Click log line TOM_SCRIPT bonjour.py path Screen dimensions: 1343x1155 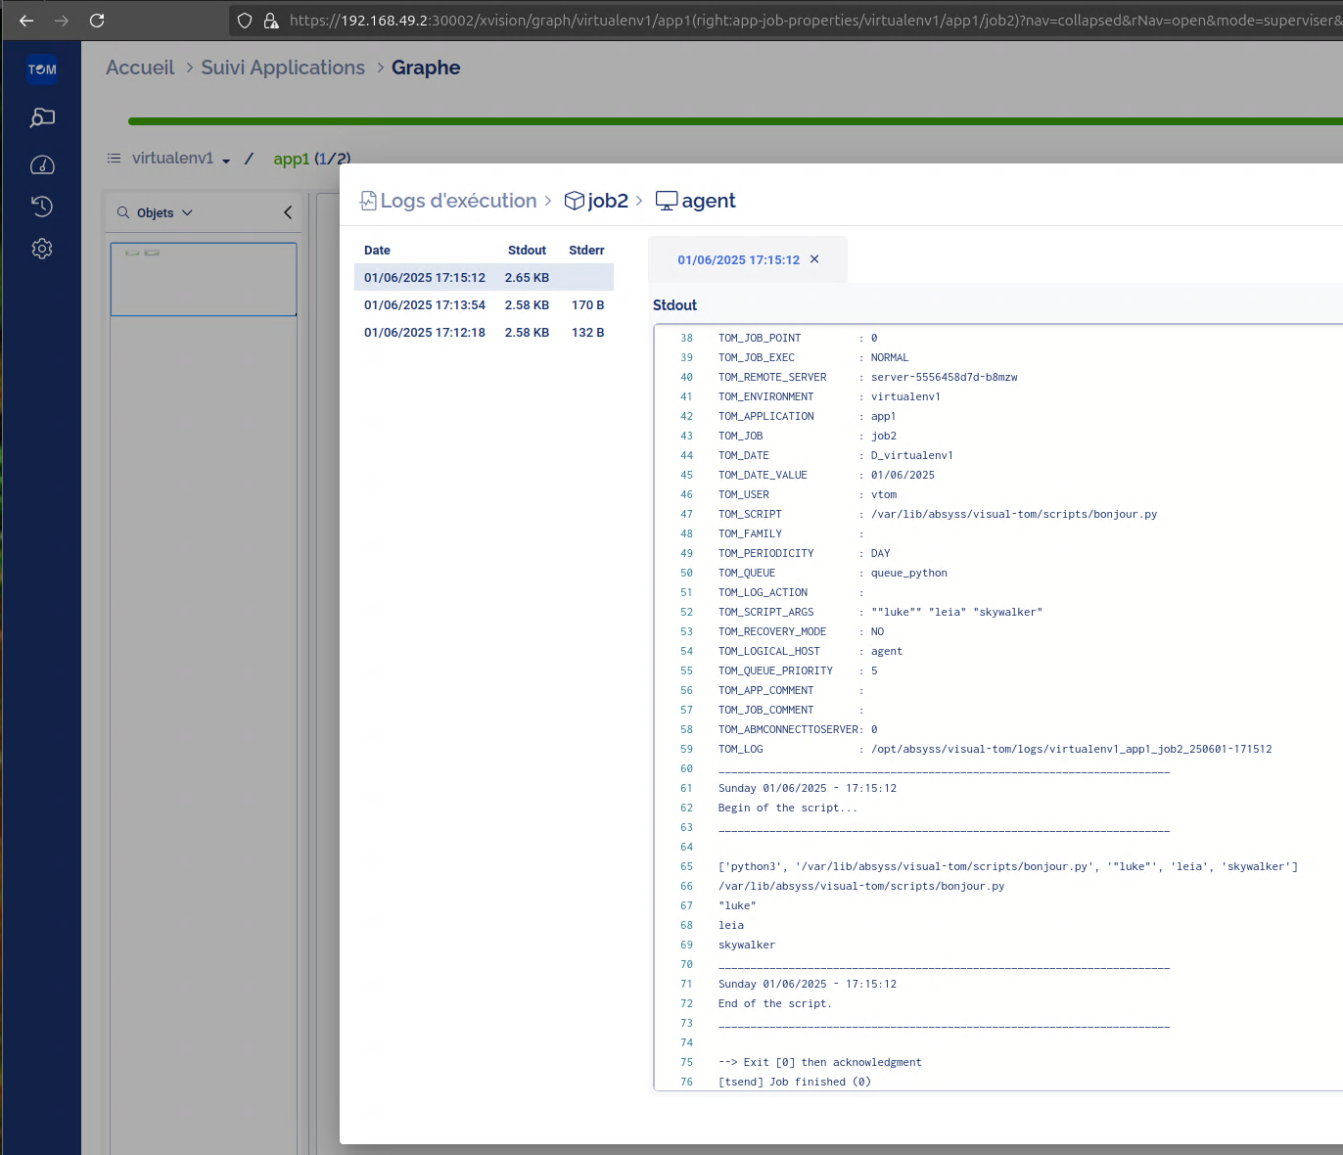click(x=938, y=514)
